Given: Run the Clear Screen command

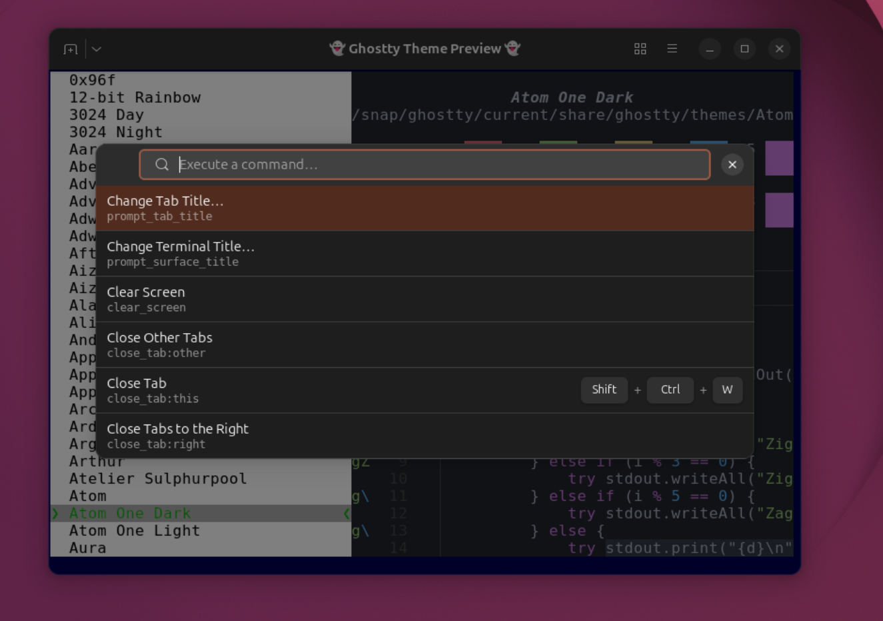Looking at the screenshot, I should point(425,299).
